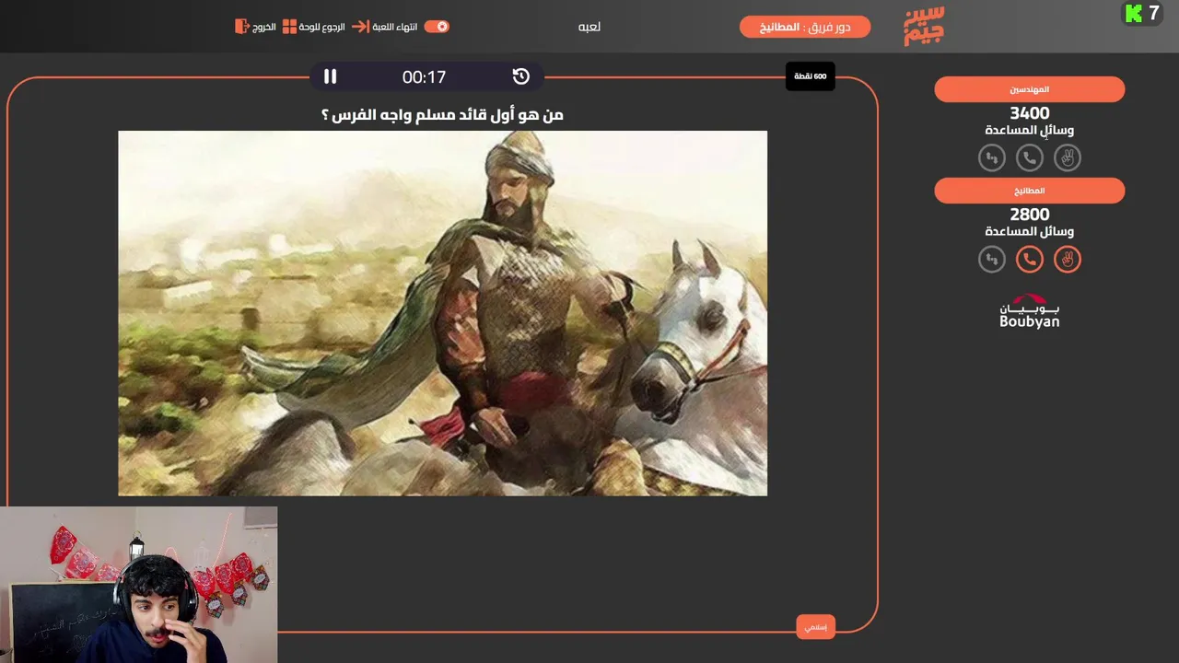
Task: Click the Boubyan sponsor logo
Action: point(1030,311)
